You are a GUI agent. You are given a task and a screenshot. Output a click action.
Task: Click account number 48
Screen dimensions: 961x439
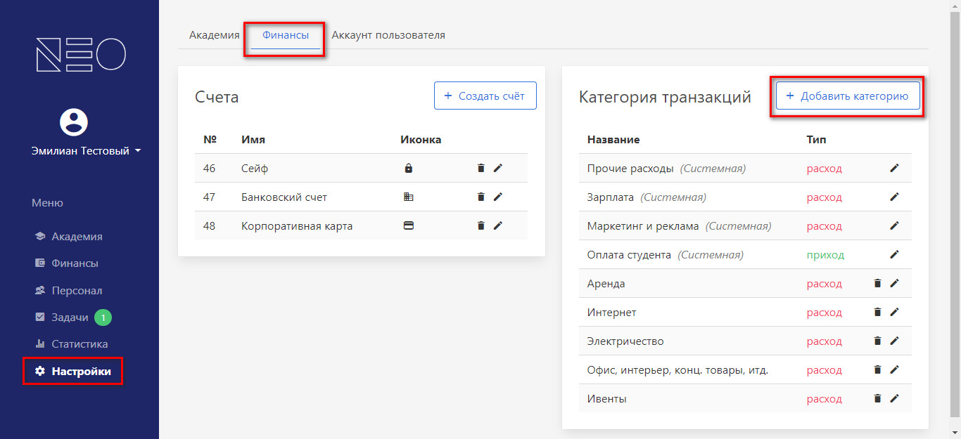[x=209, y=226]
